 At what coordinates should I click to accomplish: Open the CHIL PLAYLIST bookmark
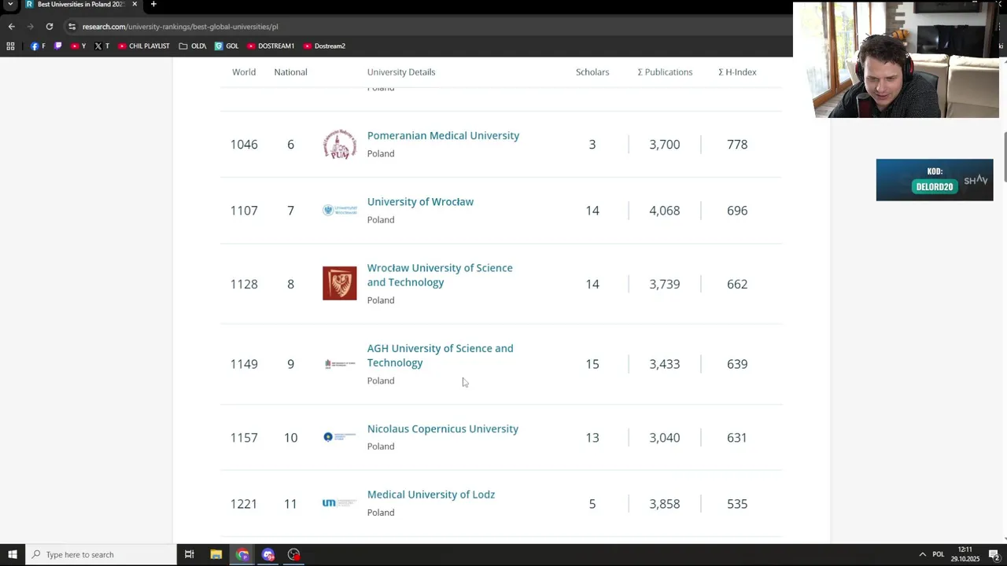(x=144, y=46)
